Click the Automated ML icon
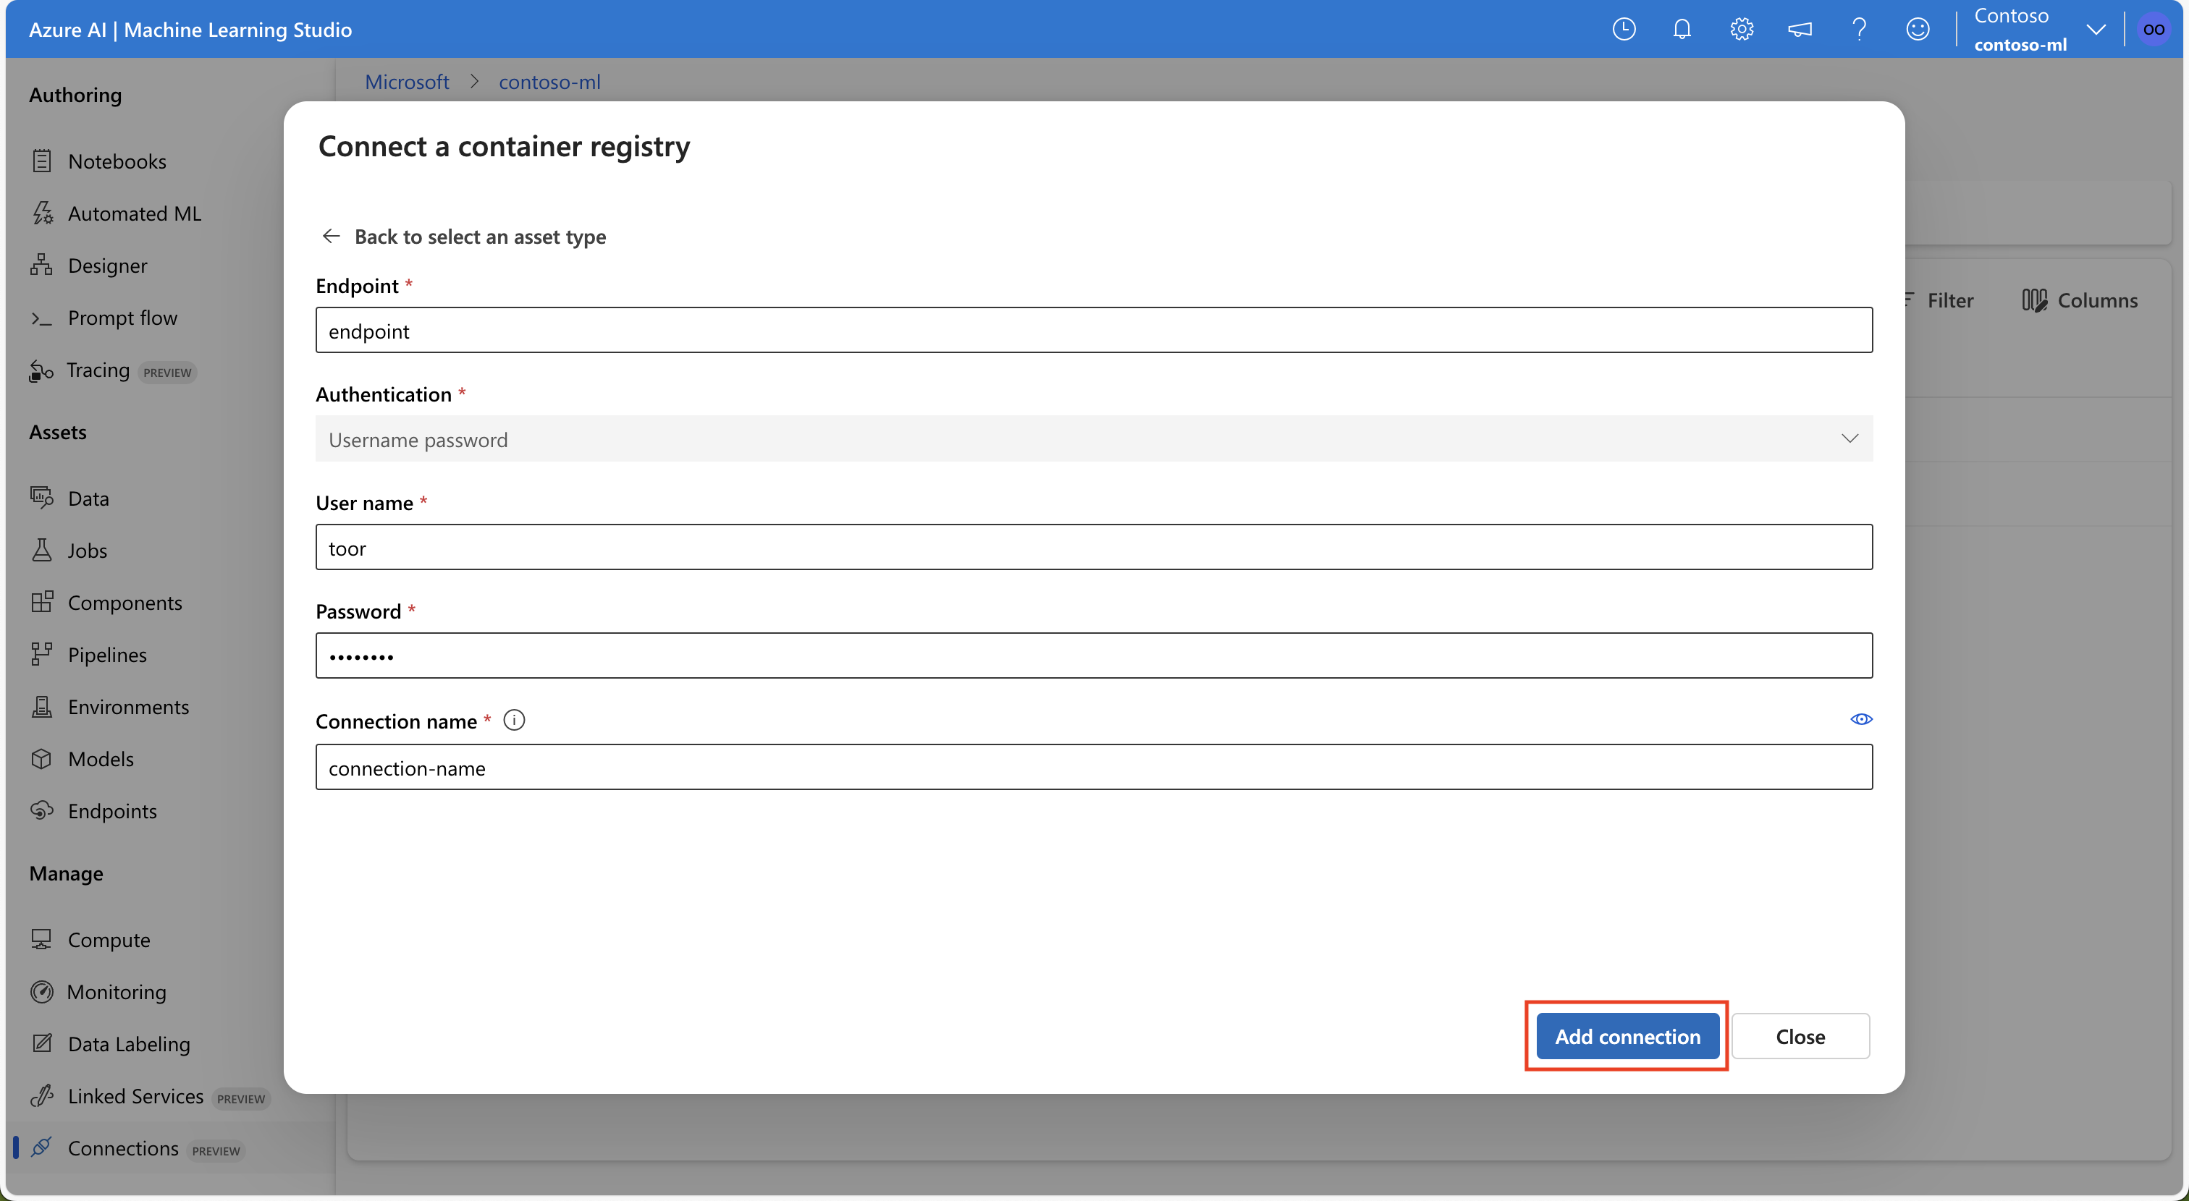The height and width of the screenshot is (1201, 2189). (41, 210)
